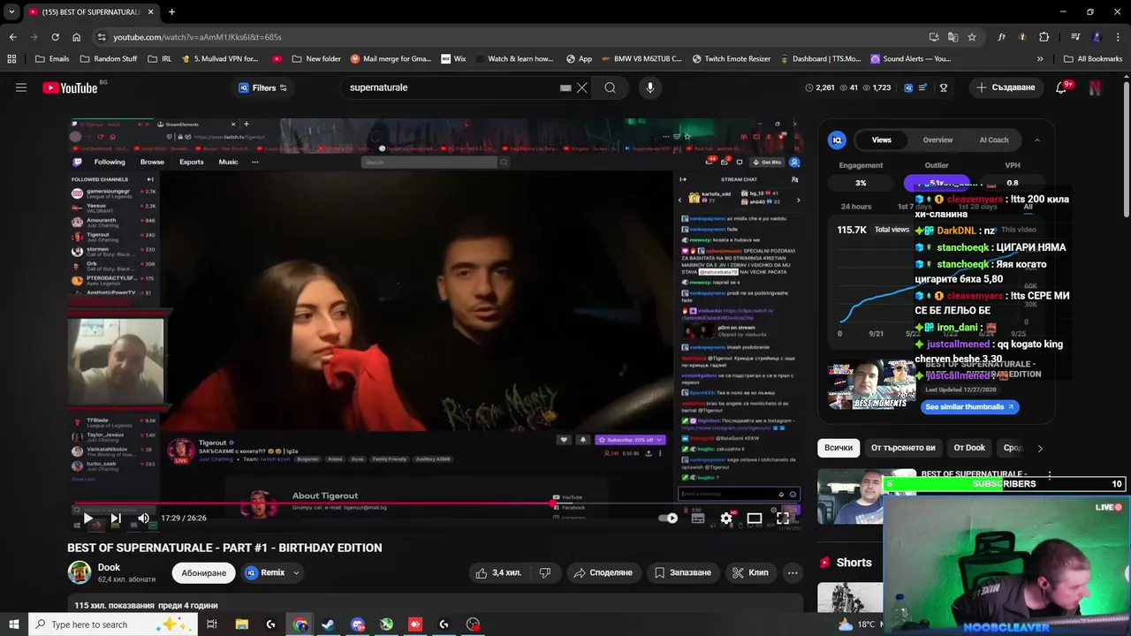
Task: Play the video
Action: [87, 519]
